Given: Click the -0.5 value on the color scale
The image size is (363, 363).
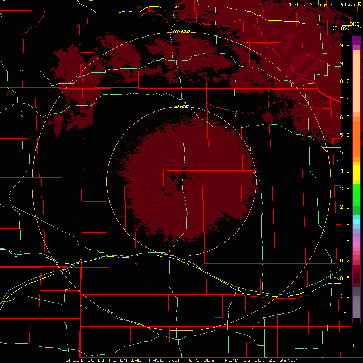Looking at the screenshot, I should click(344, 278).
